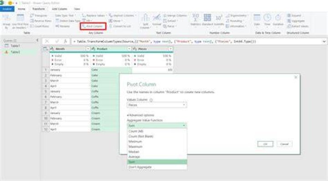328x181 pixels.
Task: Choose Average from the list
Action: [157, 157]
